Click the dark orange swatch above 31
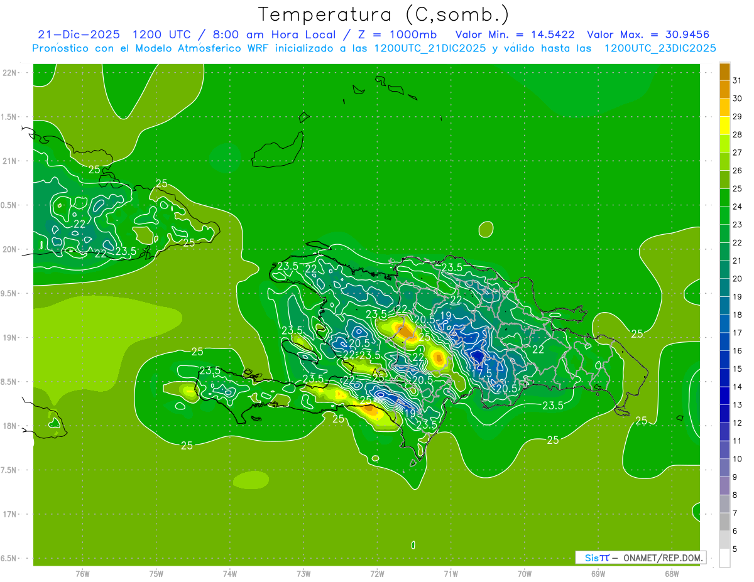The image size is (754, 582). click(724, 72)
